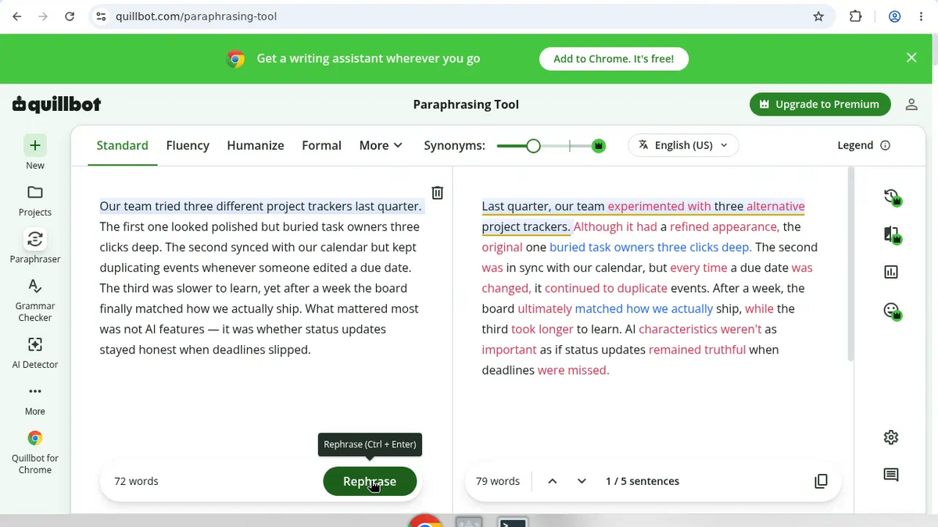This screenshot has width=938, height=527.
Task: Click the browser address bar URL
Action: click(x=196, y=16)
